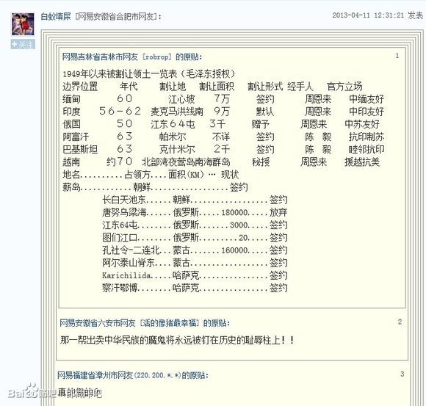The width and height of the screenshot is (426, 406).
Task: Click the 越南 北部湾夜莺岛南海群岛 row
Action: pos(221,162)
